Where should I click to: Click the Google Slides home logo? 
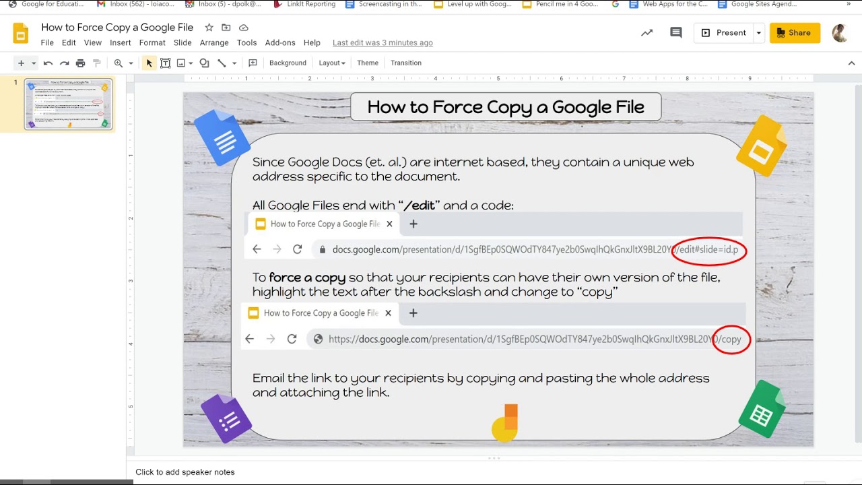click(21, 34)
